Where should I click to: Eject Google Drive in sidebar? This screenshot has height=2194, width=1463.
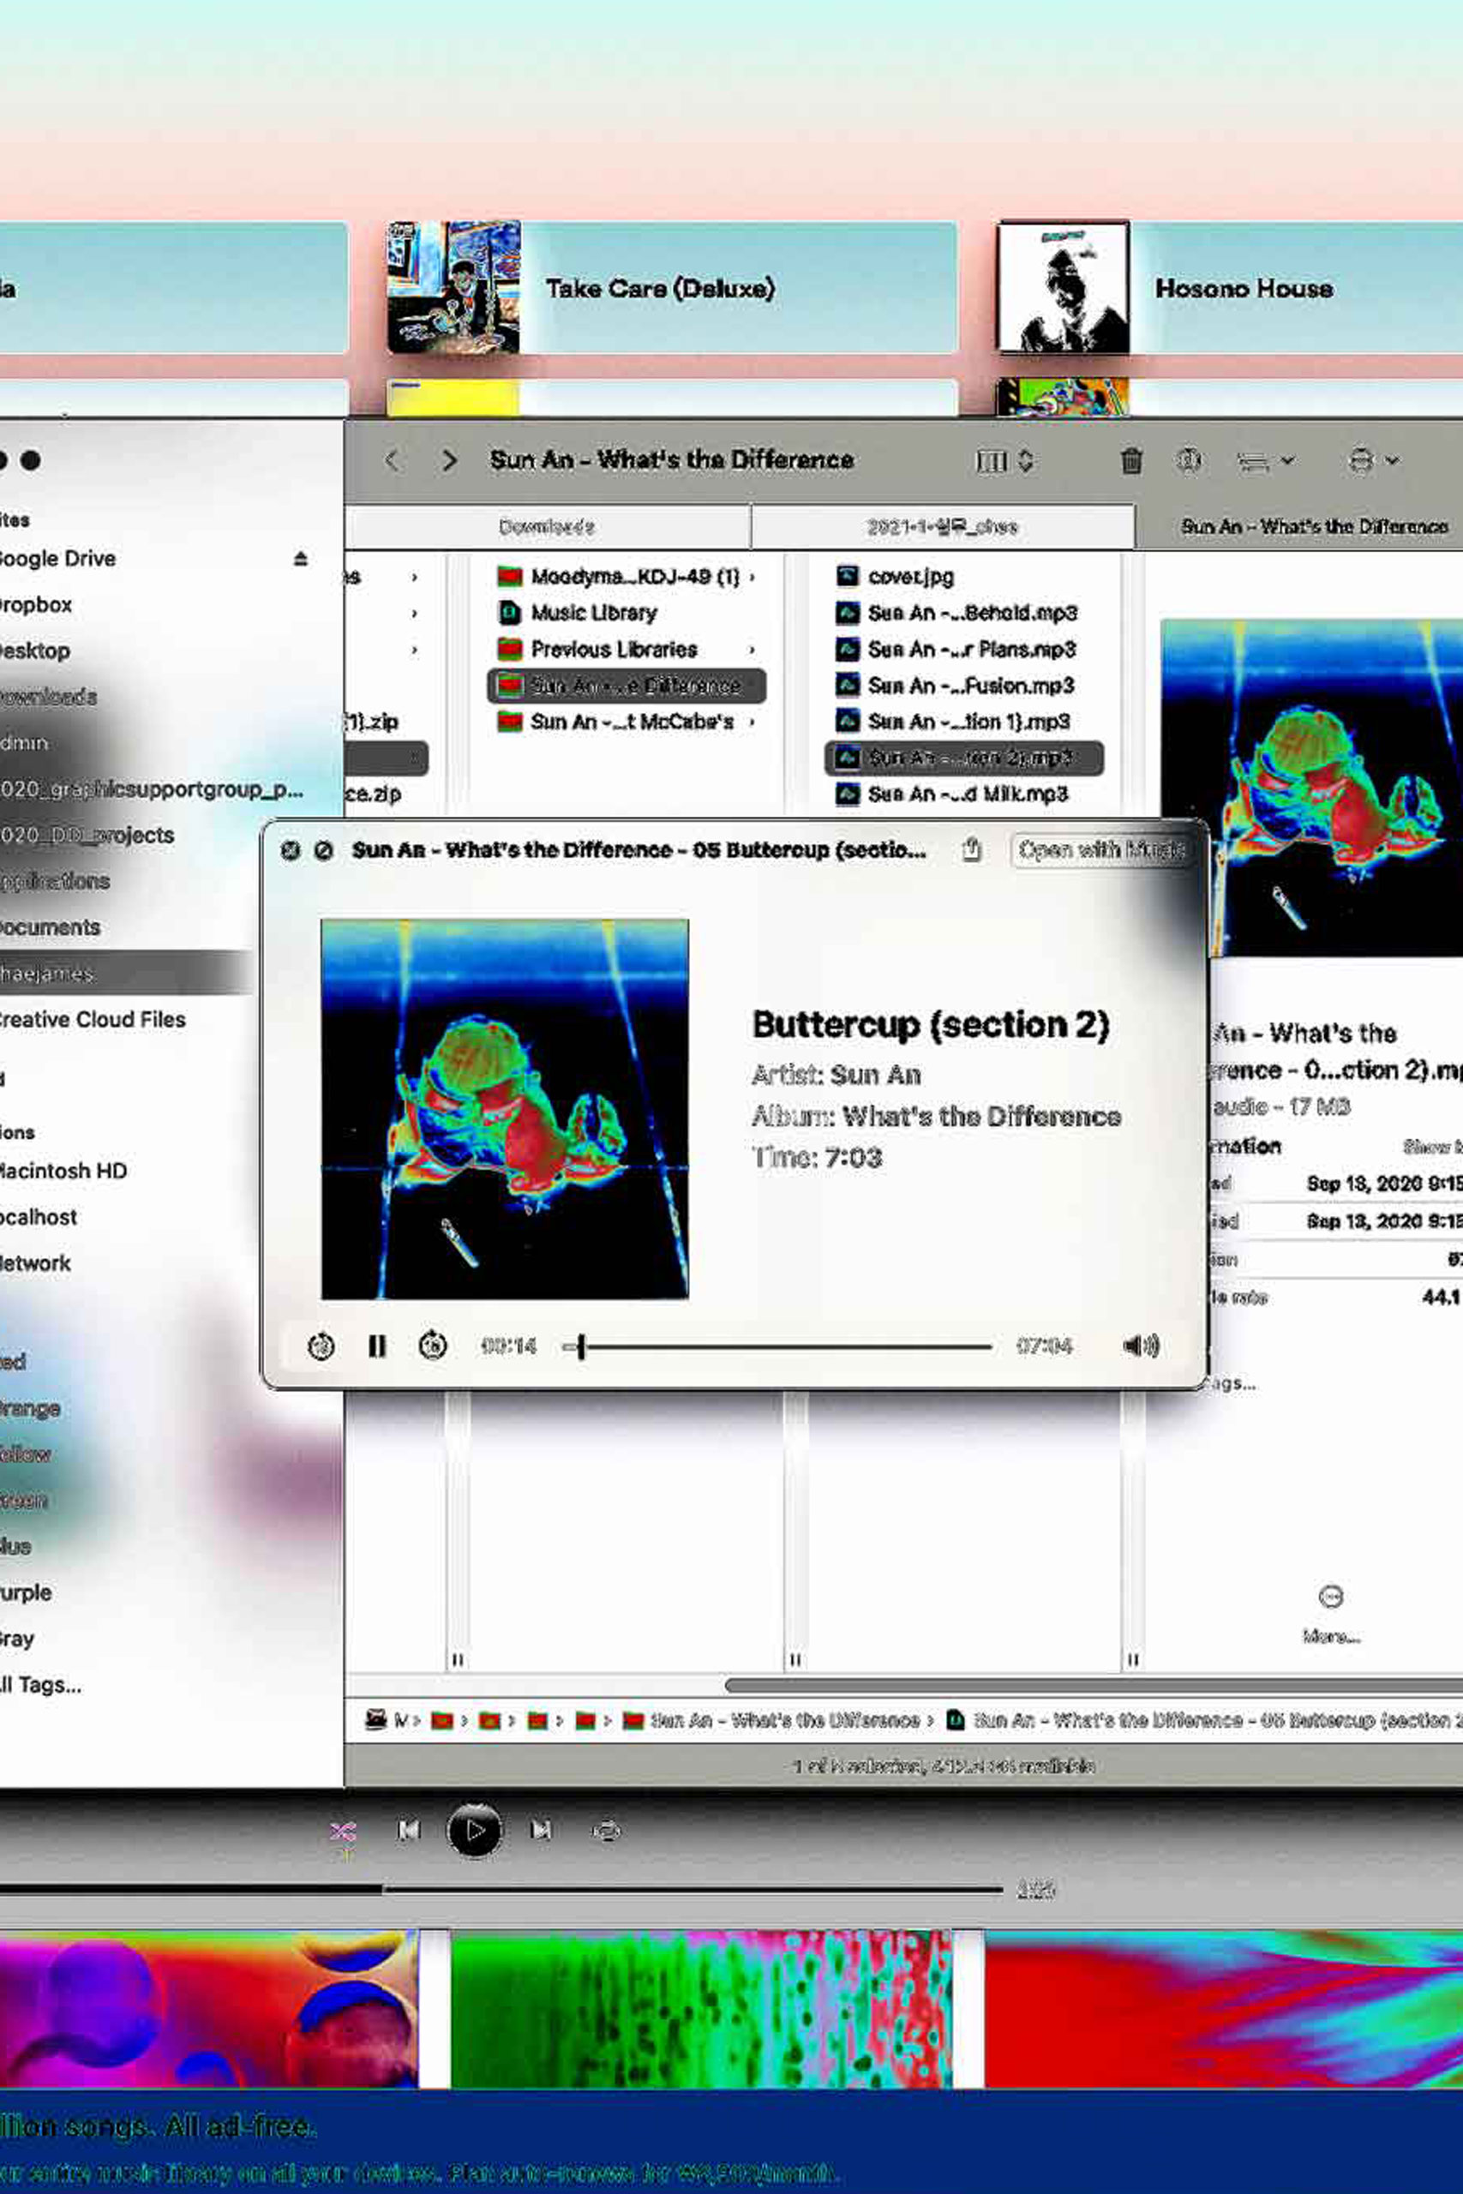[x=301, y=559]
